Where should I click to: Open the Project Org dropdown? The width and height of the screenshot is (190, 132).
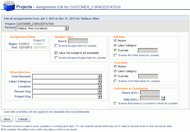point(67,96)
